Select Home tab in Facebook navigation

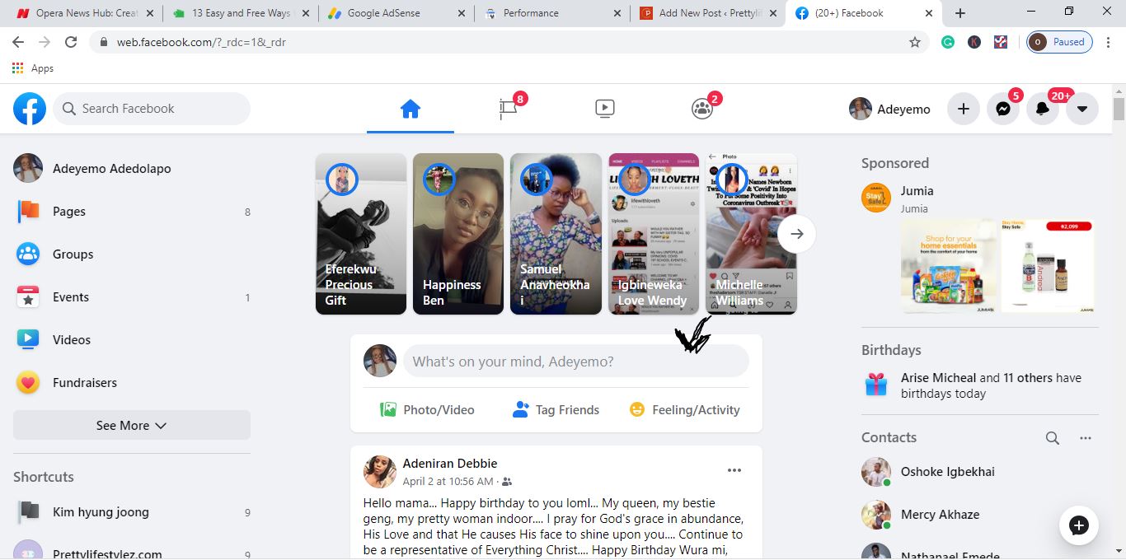tap(411, 109)
